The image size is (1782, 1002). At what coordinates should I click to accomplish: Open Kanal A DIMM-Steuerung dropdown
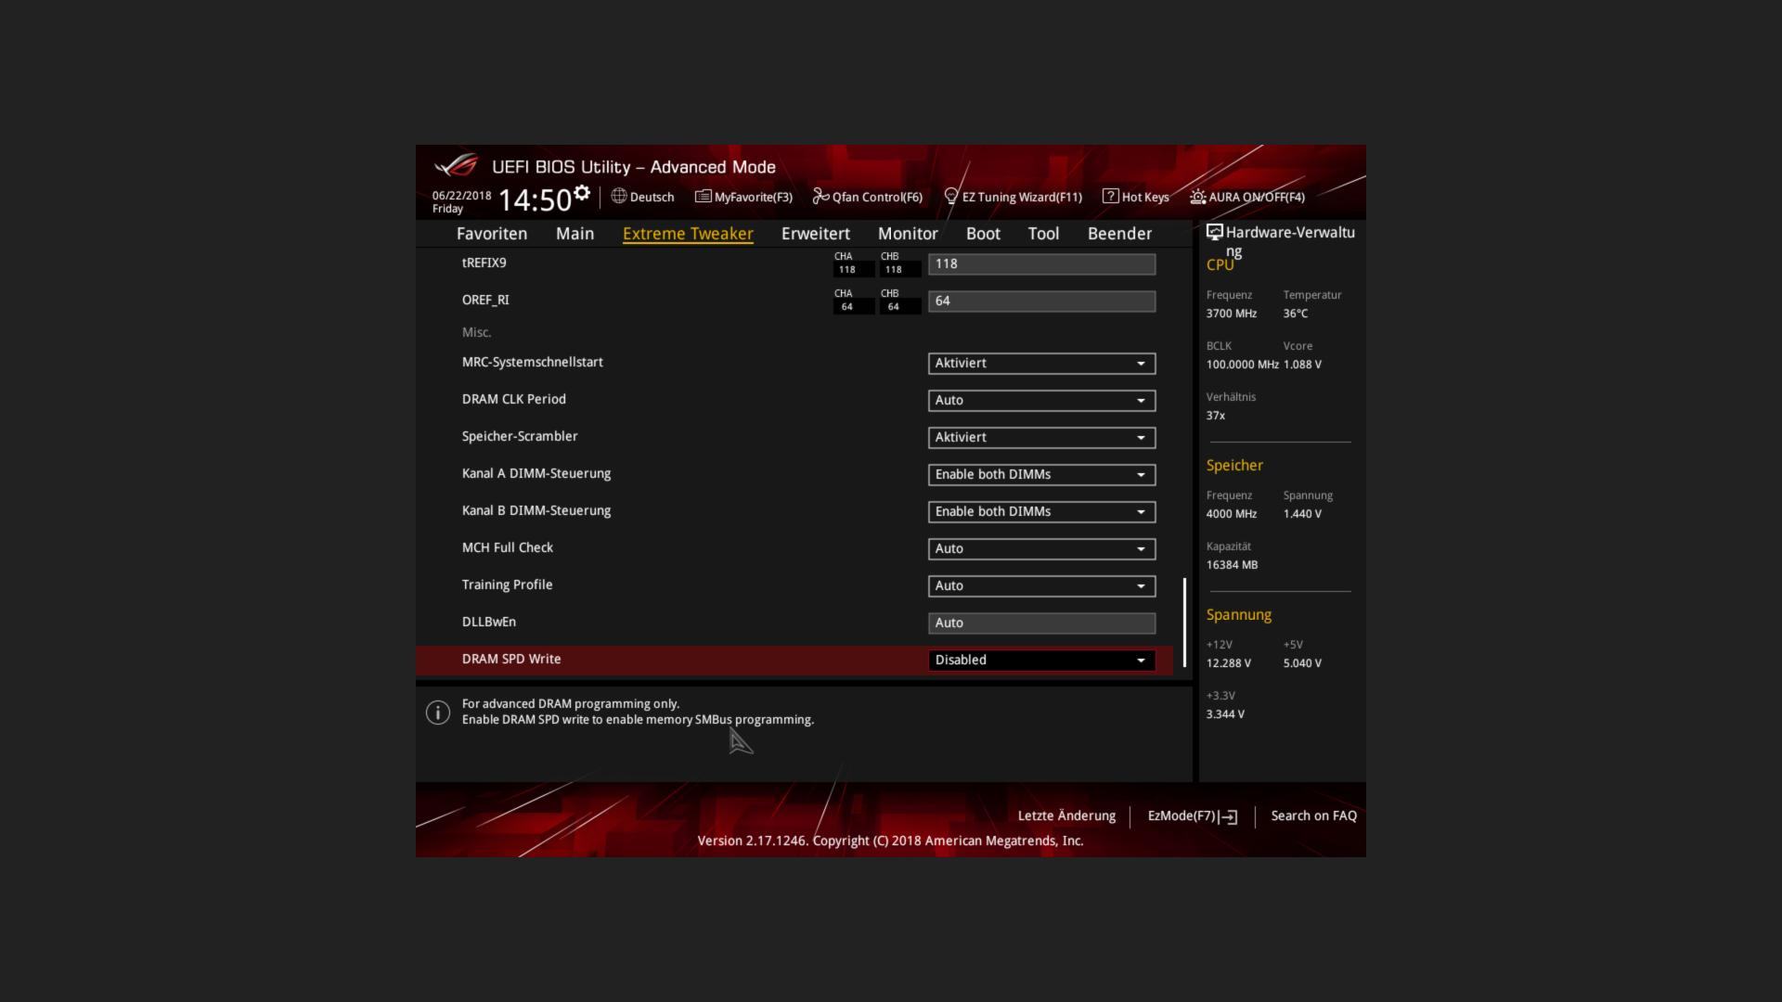coord(1041,474)
